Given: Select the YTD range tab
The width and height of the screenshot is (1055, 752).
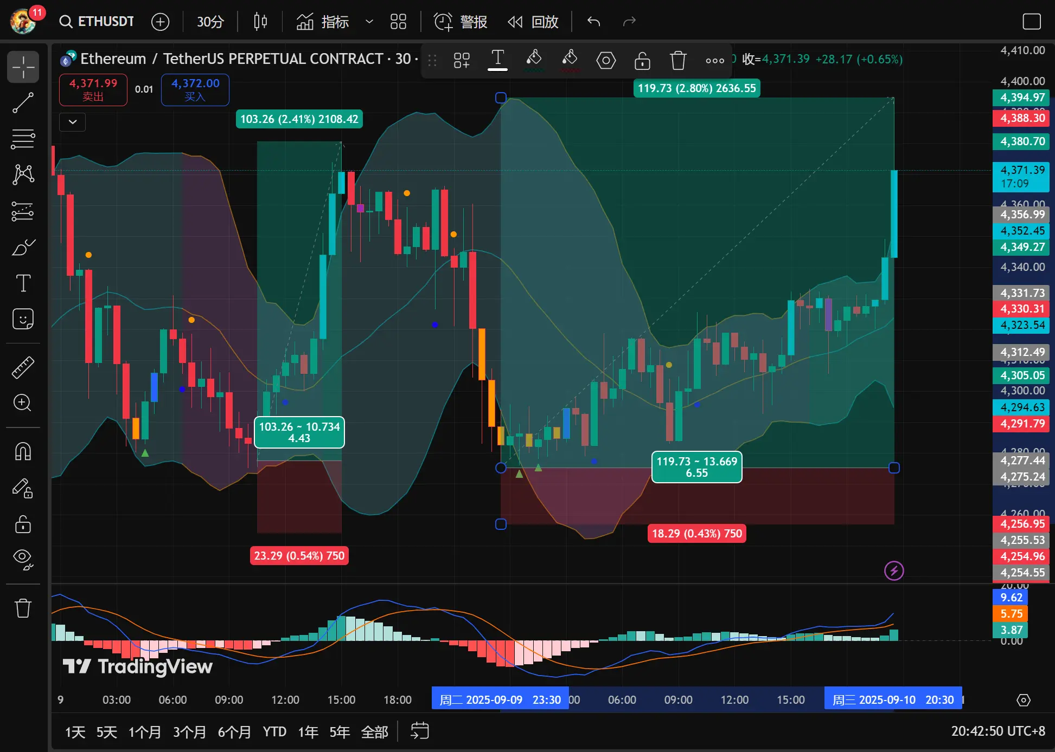Looking at the screenshot, I should (x=274, y=732).
